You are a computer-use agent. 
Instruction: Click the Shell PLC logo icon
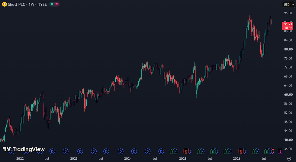pyautogui.click(x=4, y=4)
